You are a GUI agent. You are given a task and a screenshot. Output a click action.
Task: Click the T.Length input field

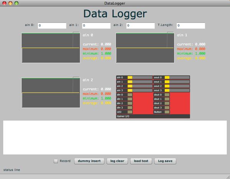(191, 25)
